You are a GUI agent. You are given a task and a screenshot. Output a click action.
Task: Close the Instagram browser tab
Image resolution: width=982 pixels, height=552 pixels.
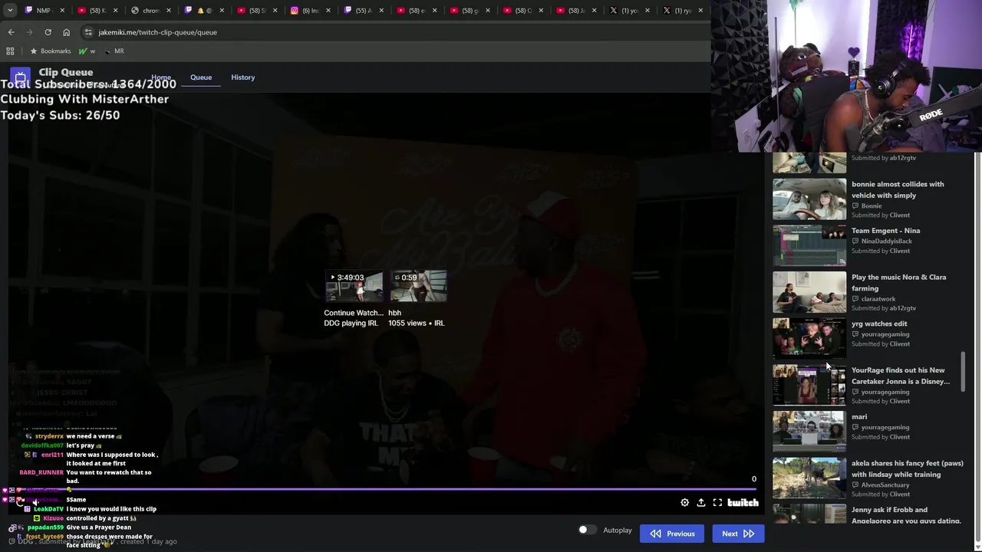(328, 11)
